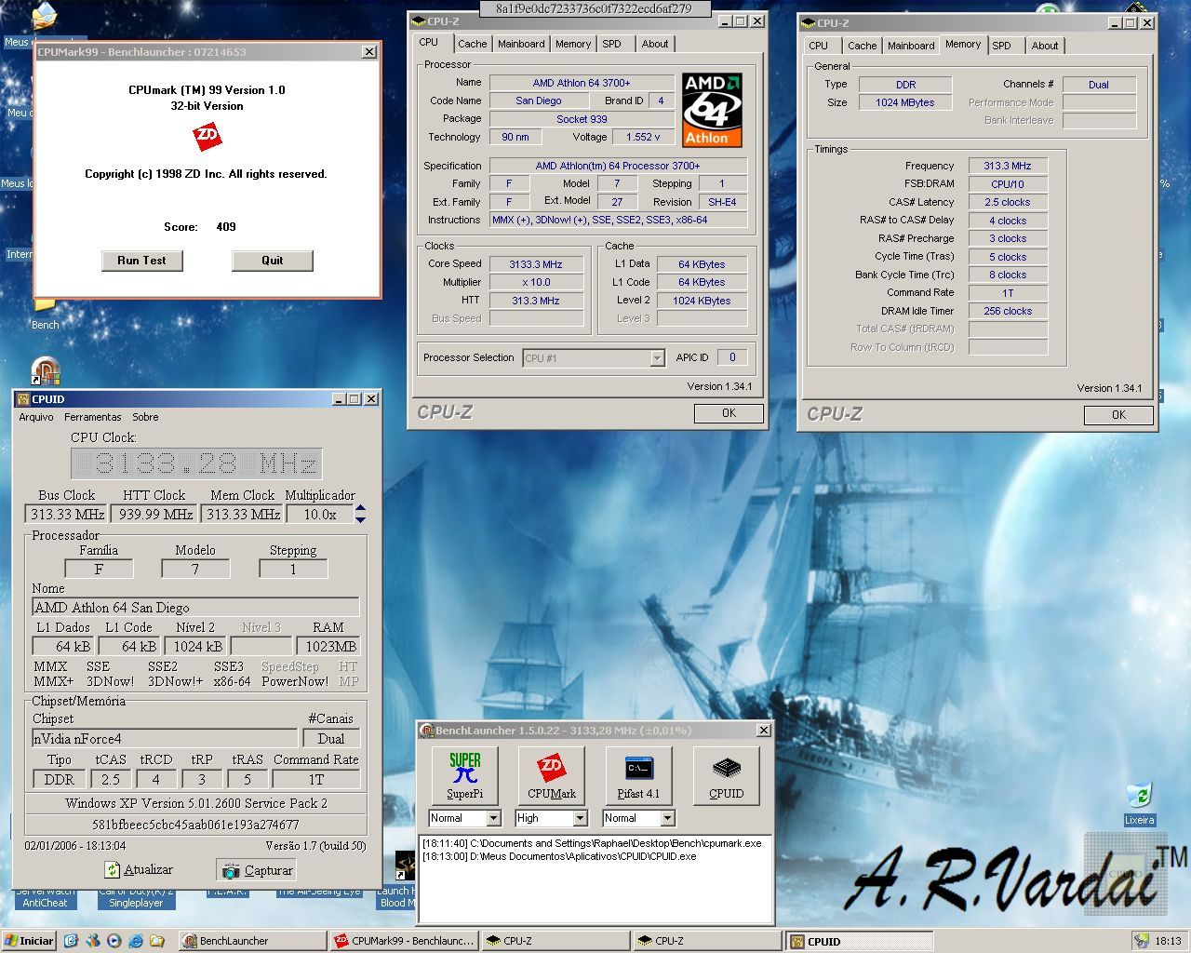Click the Run Test button in CPUMark99
Screen dimensions: 1191x953
(x=141, y=261)
